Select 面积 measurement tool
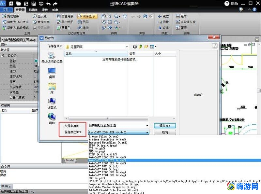 (x=181, y=28)
